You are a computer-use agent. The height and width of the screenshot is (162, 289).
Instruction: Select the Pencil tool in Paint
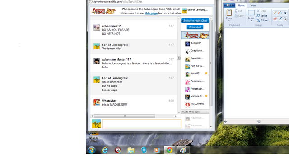click(275, 13)
